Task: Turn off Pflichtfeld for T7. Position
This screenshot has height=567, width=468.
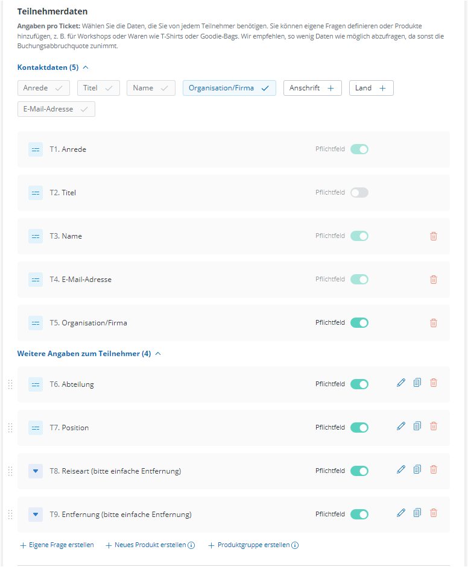Action: (x=359, y=428)
